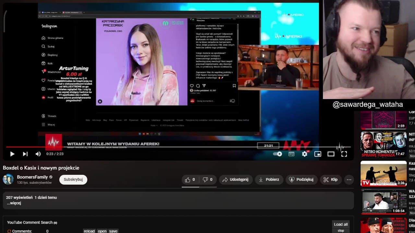Enable theater mode view

(331, 154)
